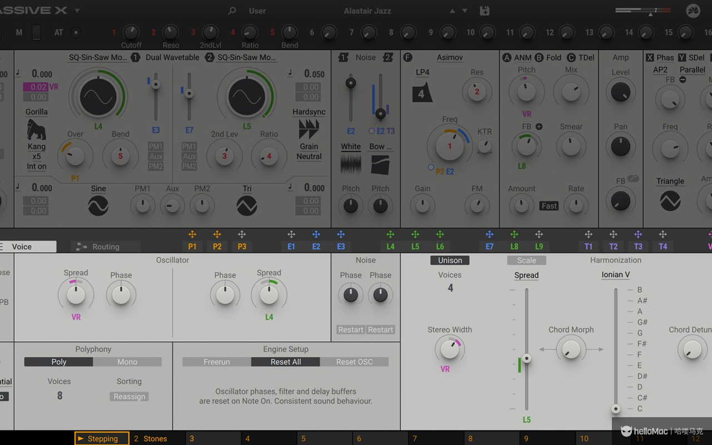Select the Fold insert effect tab
The image size is (712, 445).
[x=548, y=57]
